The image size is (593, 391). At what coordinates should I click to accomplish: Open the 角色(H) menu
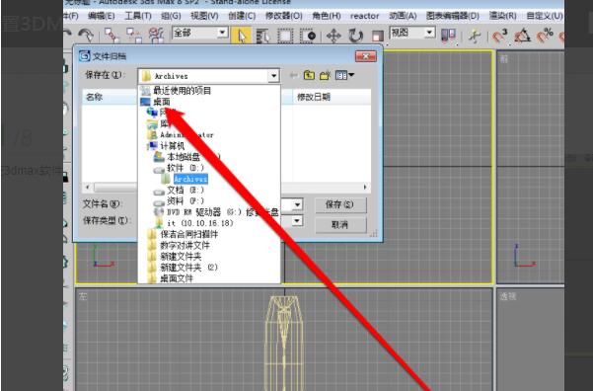(x=327, y=16)
